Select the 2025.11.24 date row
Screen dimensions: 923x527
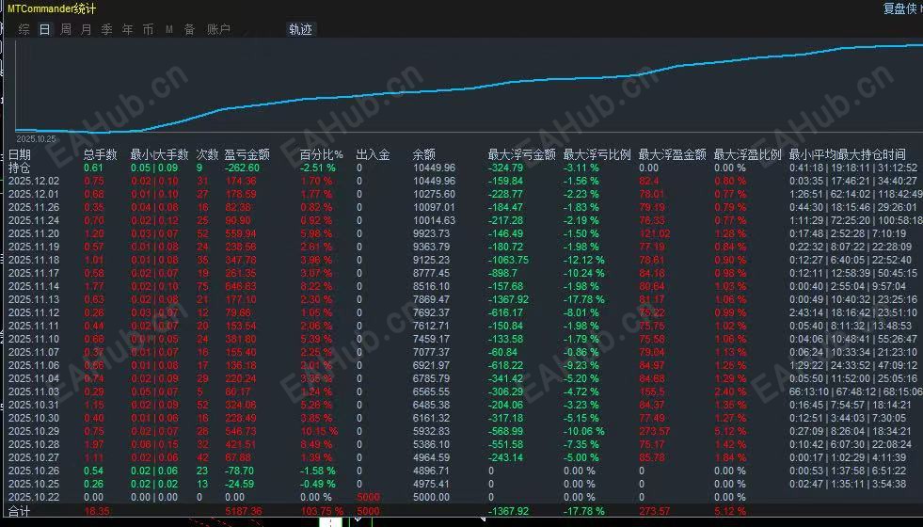pyautogui.click(x=462, y=220)
